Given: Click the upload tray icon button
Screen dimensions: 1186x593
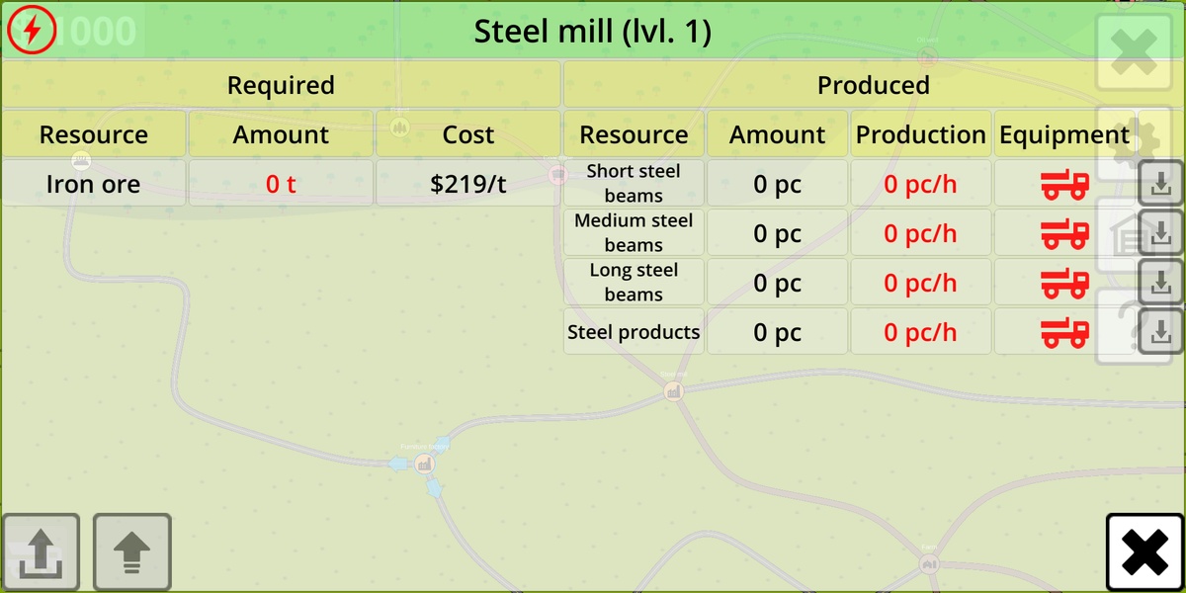Looking at the screenshot, I should click(x=42, y=551).
